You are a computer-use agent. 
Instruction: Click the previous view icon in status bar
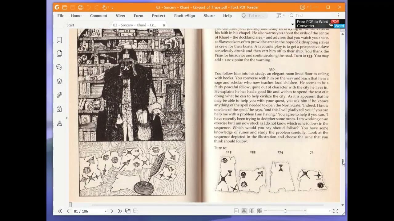pos(128,211)
